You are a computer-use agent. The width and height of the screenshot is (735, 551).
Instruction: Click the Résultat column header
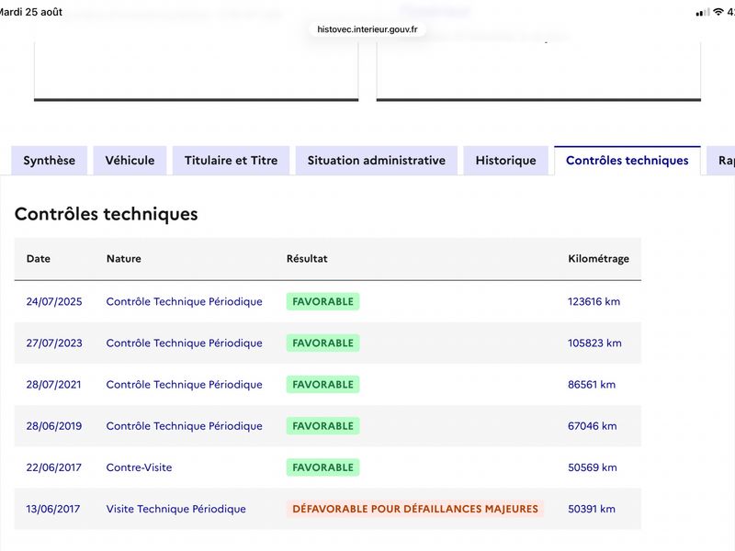[x=307, y=259]
